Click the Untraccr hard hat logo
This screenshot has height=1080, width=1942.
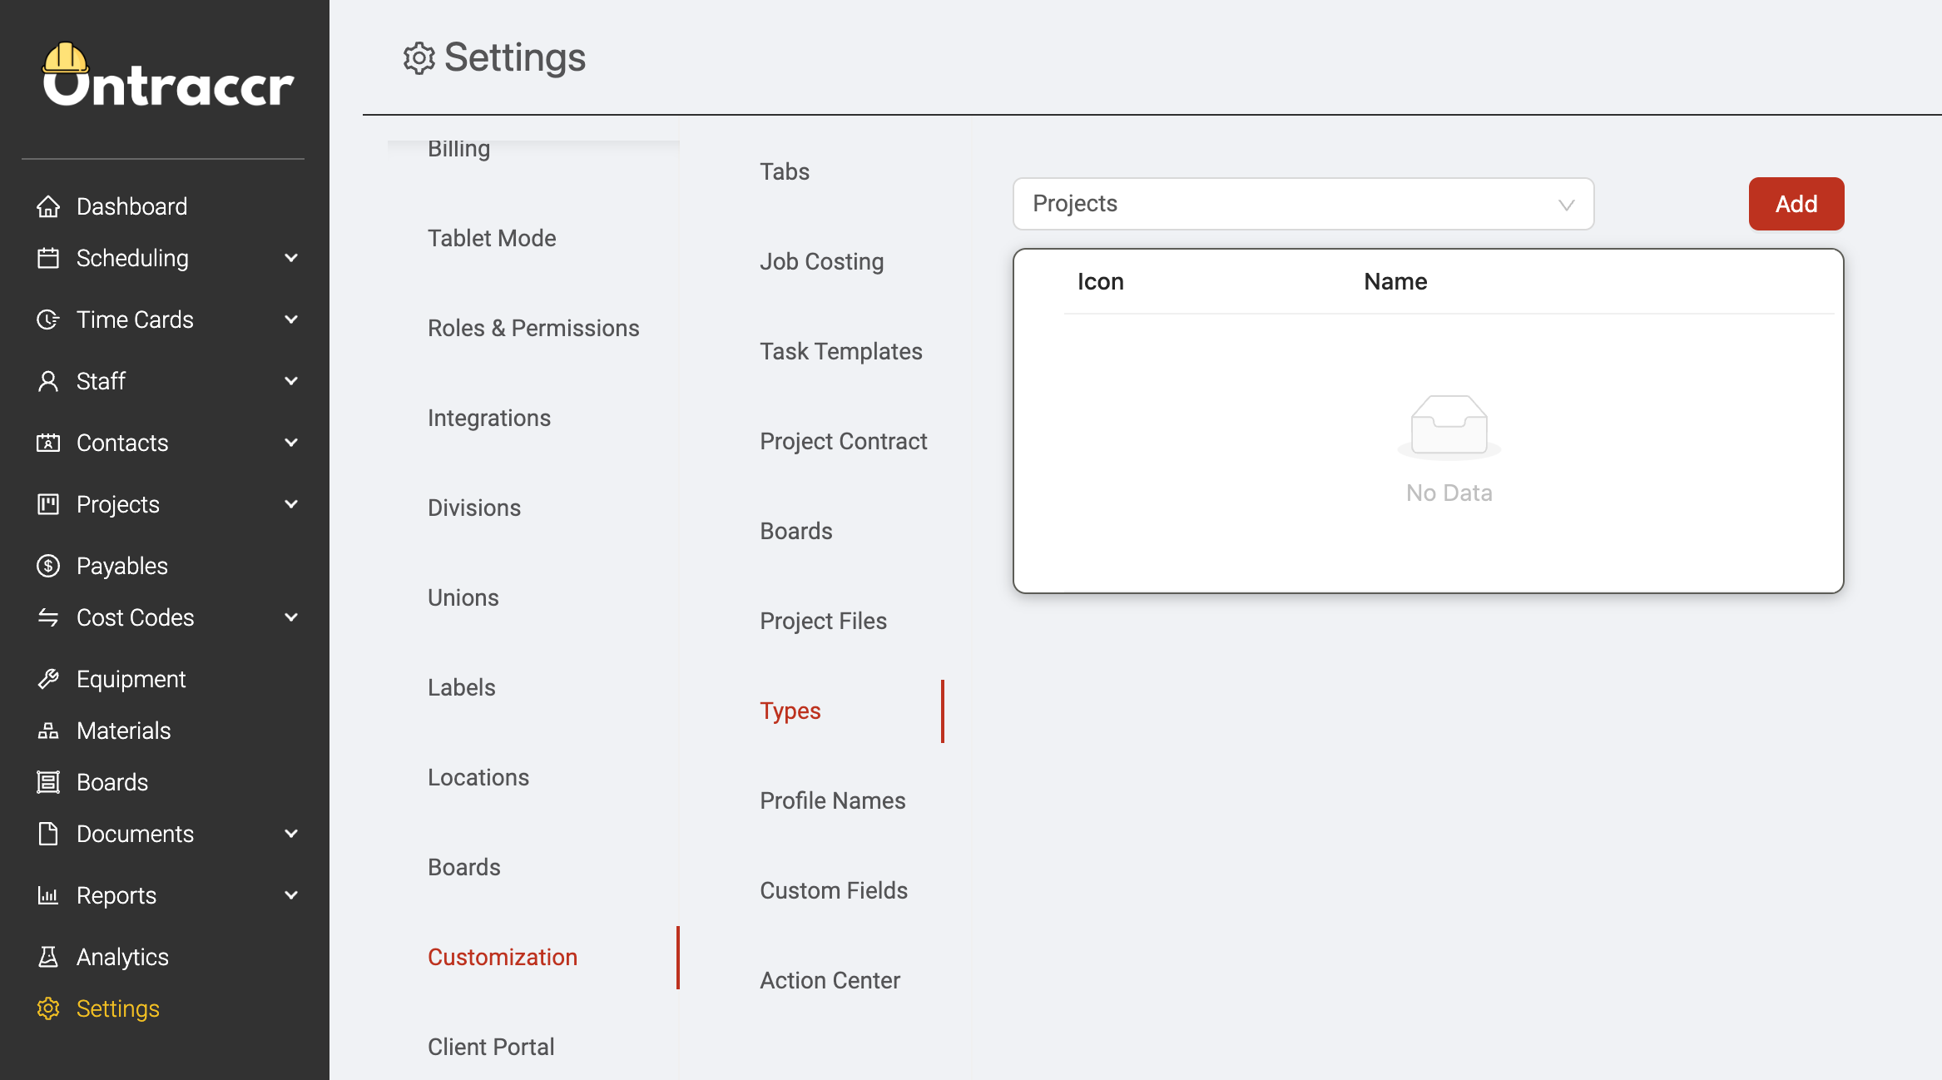[66, 60]
